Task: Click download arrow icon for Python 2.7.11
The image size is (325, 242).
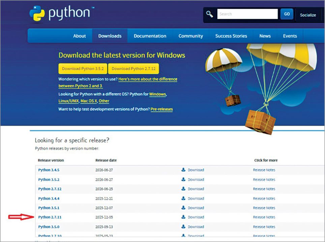Action: [x=183, y=217]
